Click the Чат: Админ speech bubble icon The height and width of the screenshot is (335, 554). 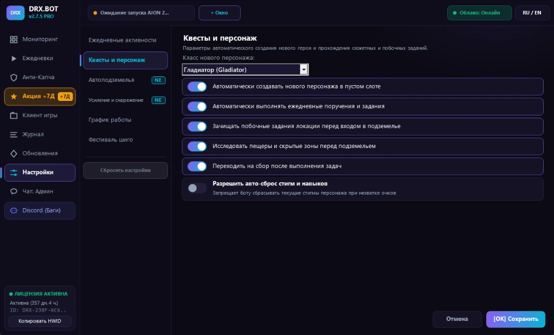coord(14,191)
